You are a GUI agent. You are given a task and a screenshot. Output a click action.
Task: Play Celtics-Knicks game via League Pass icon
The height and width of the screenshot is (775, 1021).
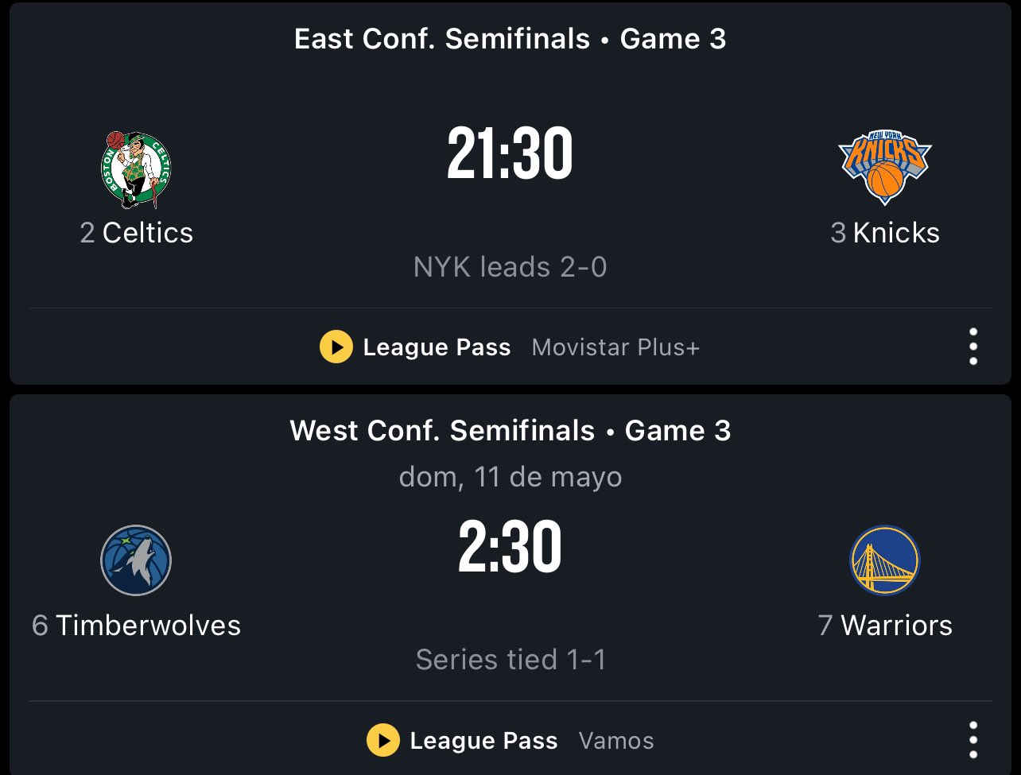click(336, 347)
